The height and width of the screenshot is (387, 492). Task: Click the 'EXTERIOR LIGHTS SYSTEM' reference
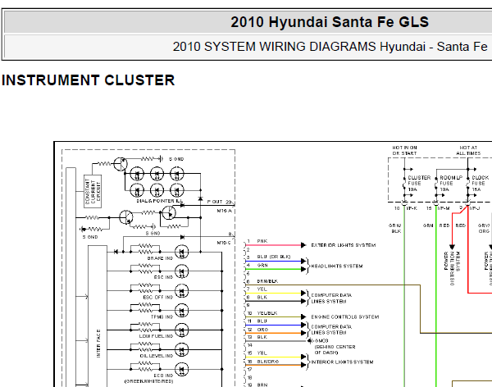click(x=344, y=245)
